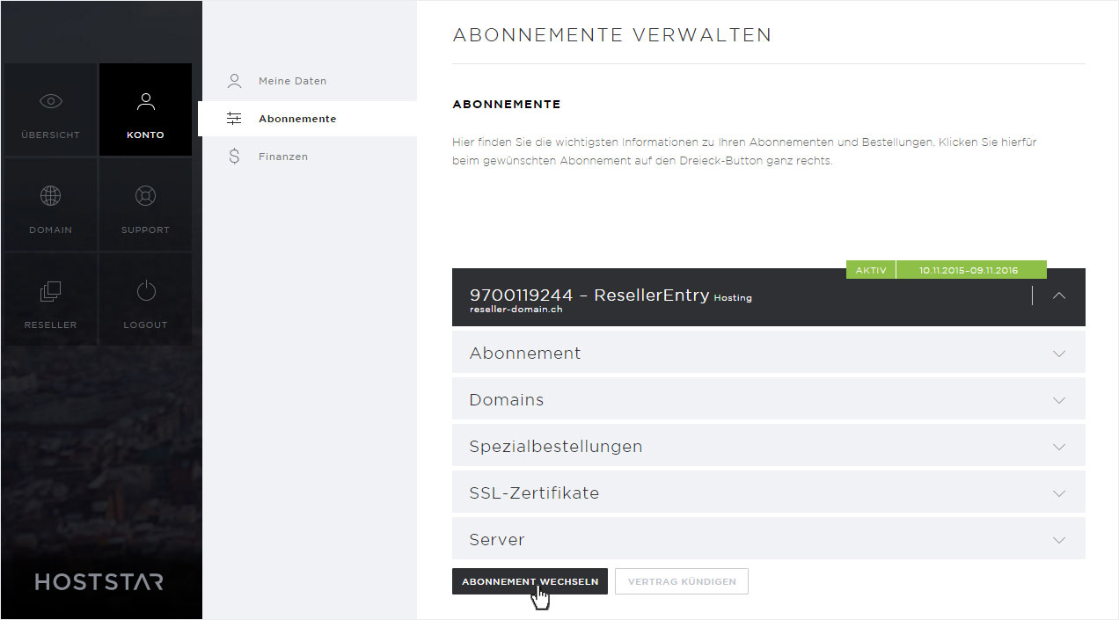
Task: Click the bold ABONNEMENTE section heading
Action: (x=507, y=104)
